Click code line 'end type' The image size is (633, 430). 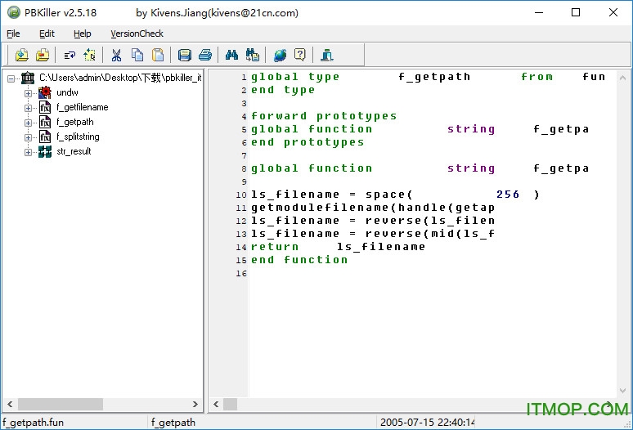coord(283,90)
